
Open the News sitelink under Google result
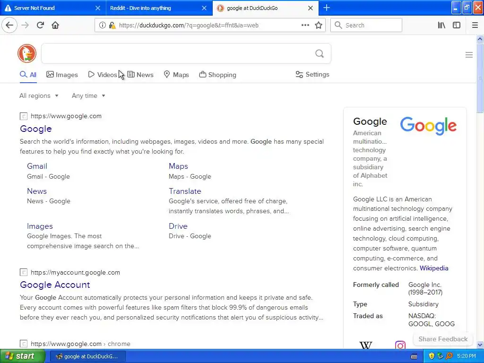pos(37,191)
